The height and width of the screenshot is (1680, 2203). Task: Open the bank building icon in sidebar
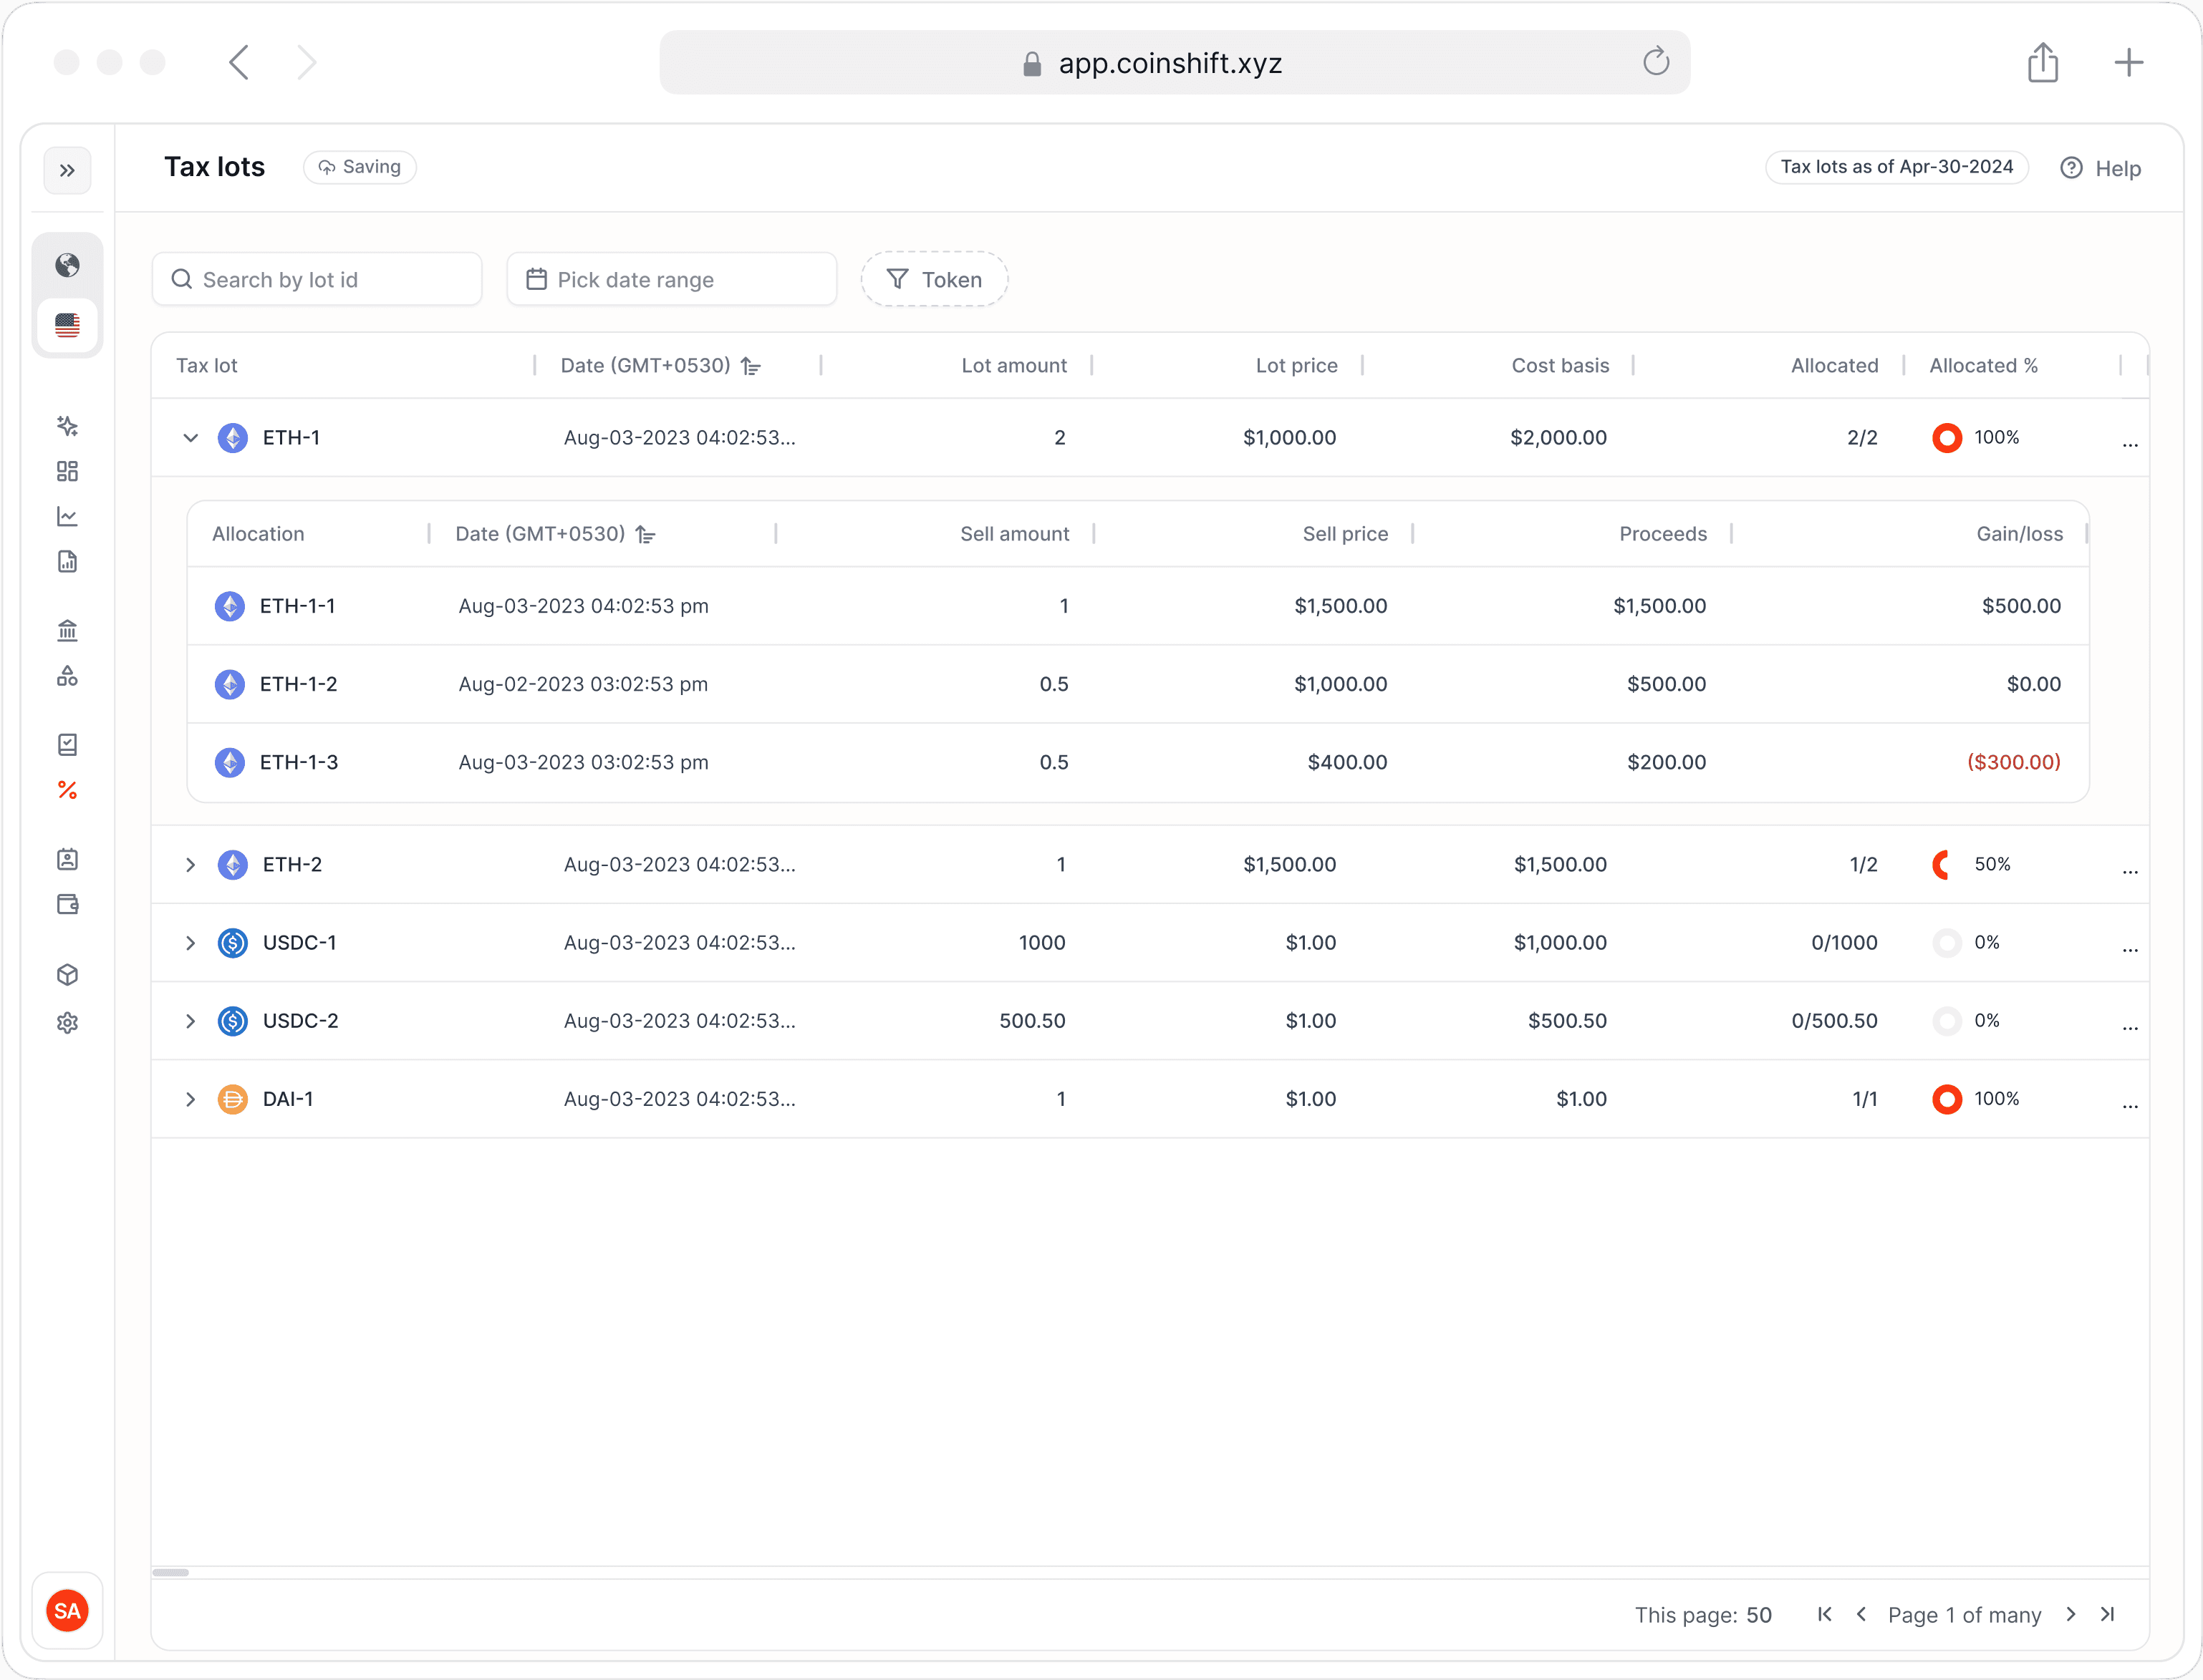(67, 630)
